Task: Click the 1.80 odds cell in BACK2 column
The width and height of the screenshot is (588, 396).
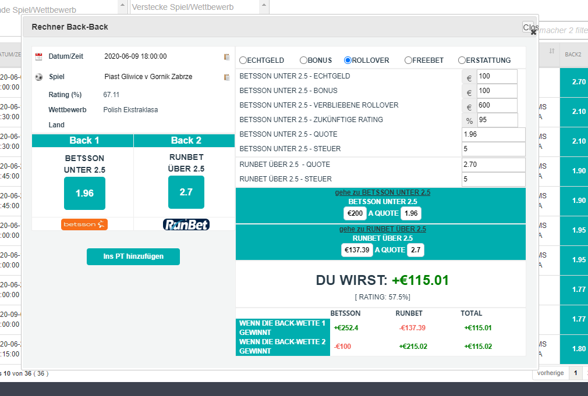Action: 574,349
